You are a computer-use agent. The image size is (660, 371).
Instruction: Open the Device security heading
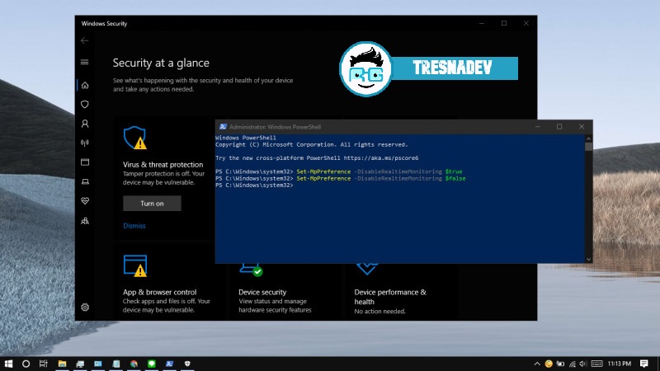click(x=262, y=292)
